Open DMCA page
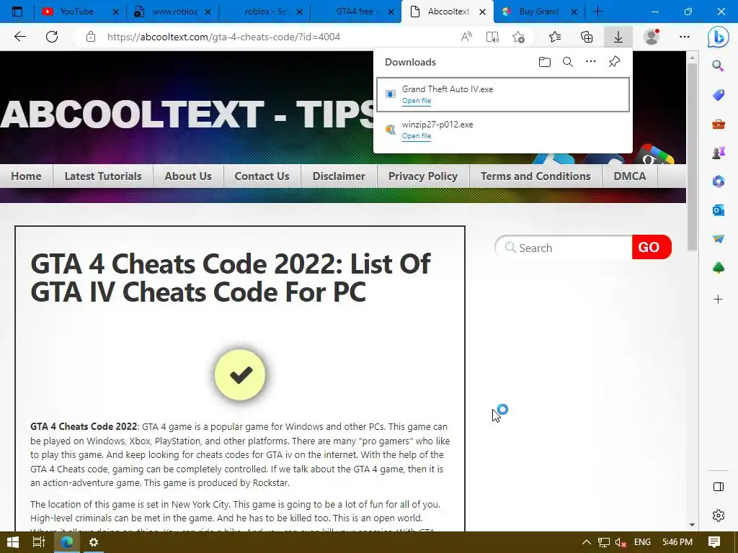738x553 pixels. (x=630, y=176)
